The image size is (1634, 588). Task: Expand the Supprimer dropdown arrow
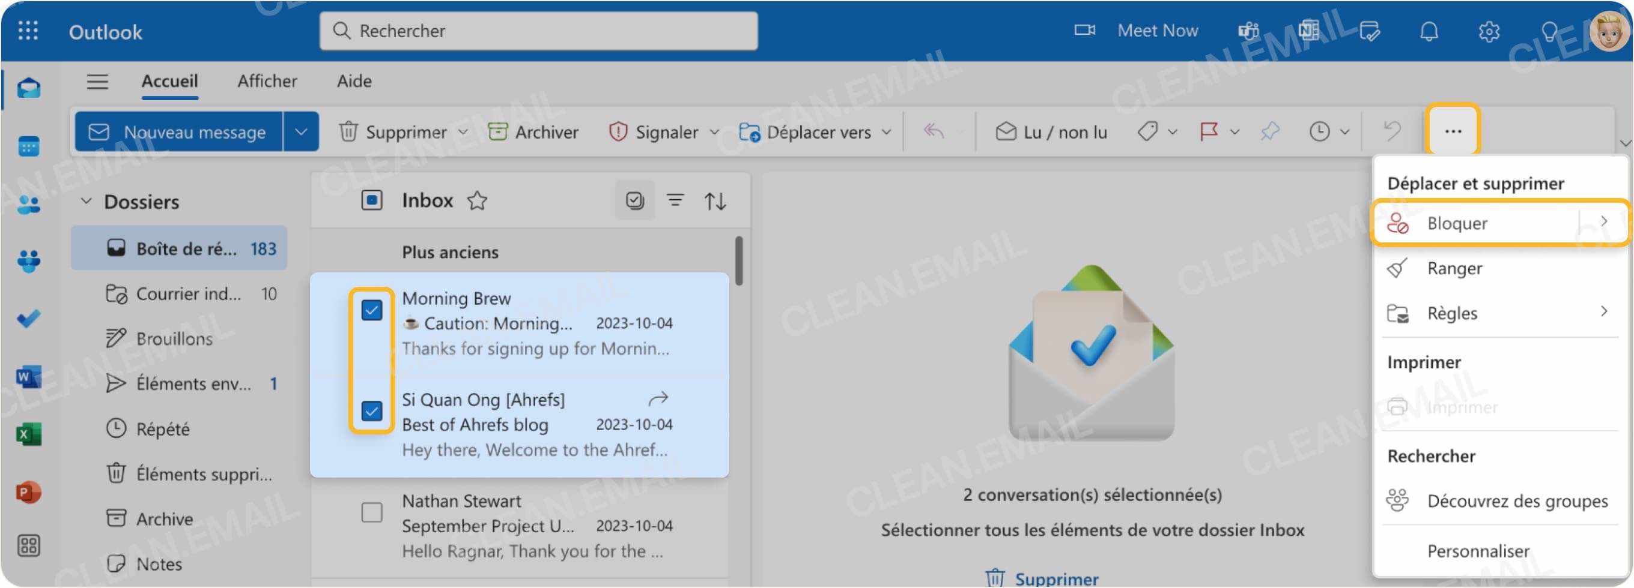[x=463, y=132]
